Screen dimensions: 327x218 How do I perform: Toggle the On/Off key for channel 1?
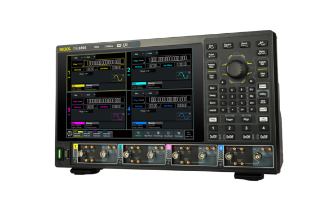(x=213, y=137)
